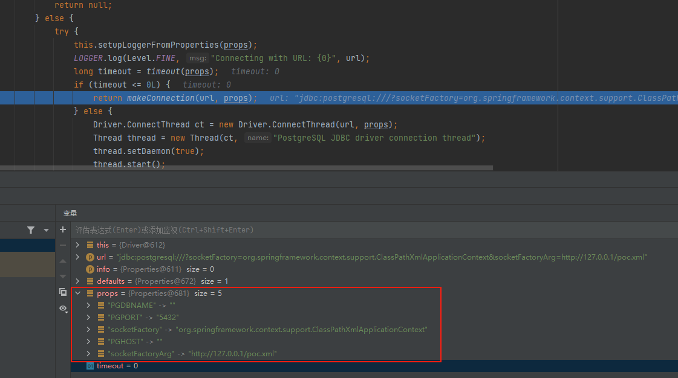Click the Driver.ConnectThread ct declaration line
The width and height of the screenshot is (678, 378).
245,124
